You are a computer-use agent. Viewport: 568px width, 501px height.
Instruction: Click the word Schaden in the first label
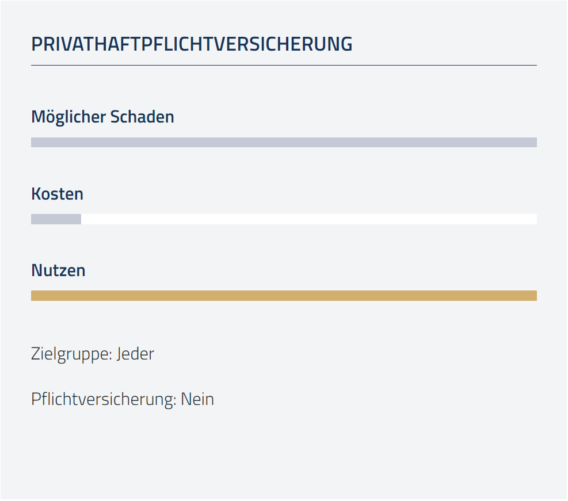[x=142, y=117]
